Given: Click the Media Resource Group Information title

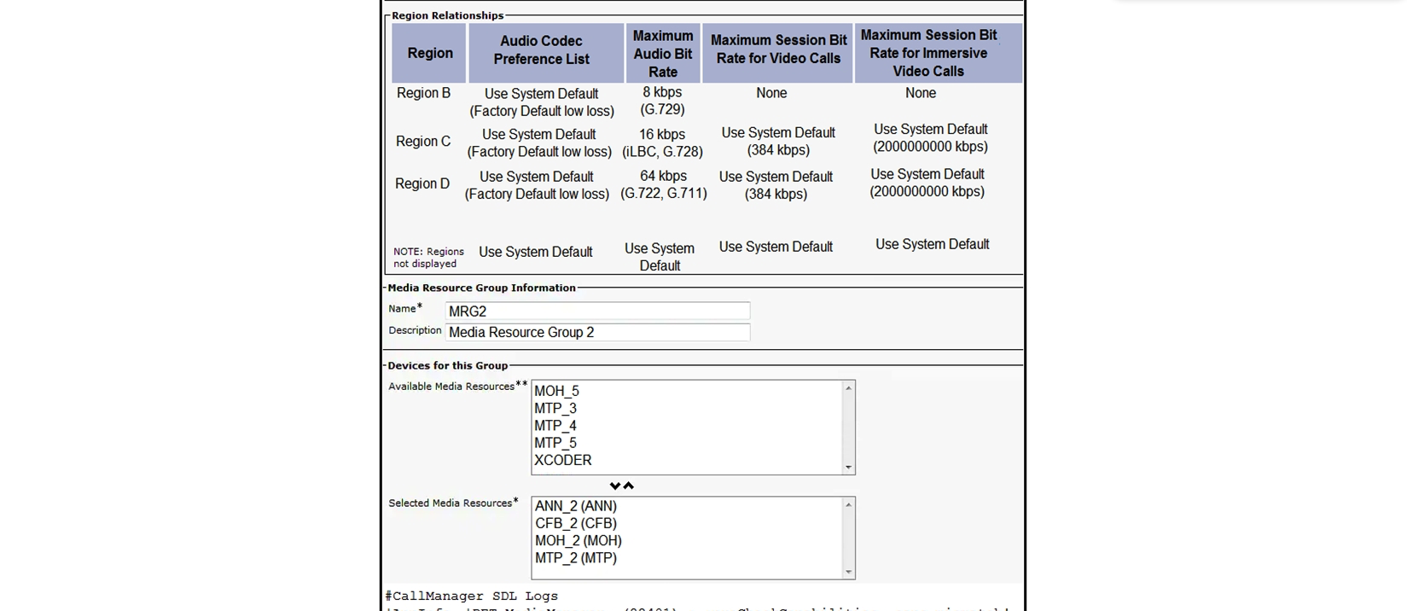Looking at the screenshot, I should point(481,288).
